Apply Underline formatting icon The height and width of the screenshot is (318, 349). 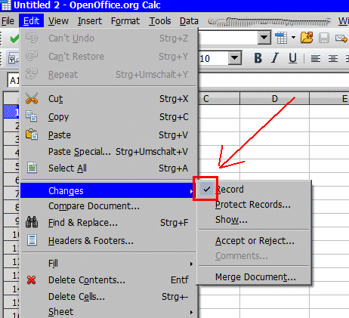pyautogui.click(x=292, y=58)
